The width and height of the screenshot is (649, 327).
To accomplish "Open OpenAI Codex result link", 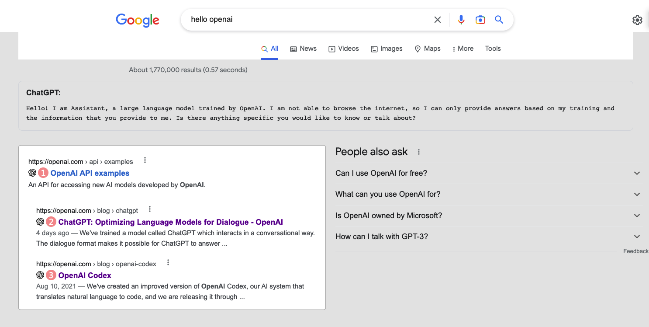I will [x=85, y=275].
